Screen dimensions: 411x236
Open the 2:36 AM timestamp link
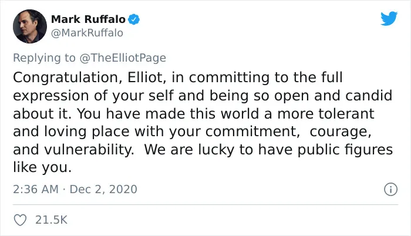36,189
